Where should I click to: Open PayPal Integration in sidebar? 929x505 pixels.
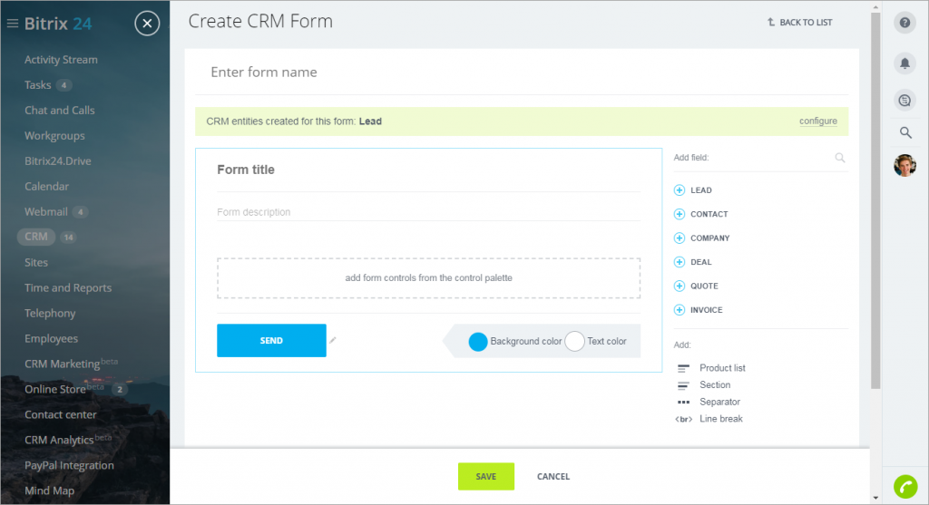pyautogui.click(x=69, y=465)
